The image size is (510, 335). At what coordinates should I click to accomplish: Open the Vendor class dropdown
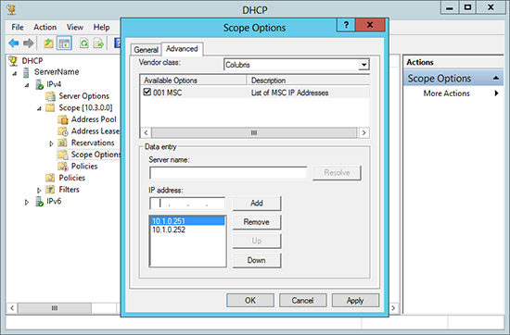click(x=364, y=65)
